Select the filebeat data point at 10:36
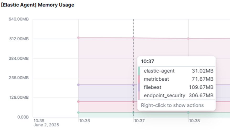Screen dimensions: 230x132 (x=78, y=85)
